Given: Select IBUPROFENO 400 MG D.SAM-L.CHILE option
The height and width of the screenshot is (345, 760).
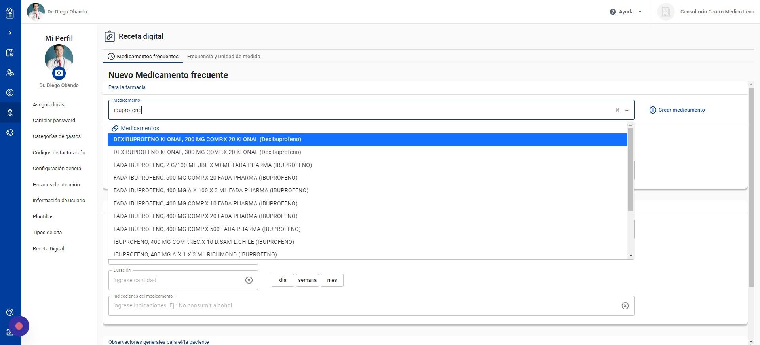Looking at the screenshot, I should click(367, 242).
